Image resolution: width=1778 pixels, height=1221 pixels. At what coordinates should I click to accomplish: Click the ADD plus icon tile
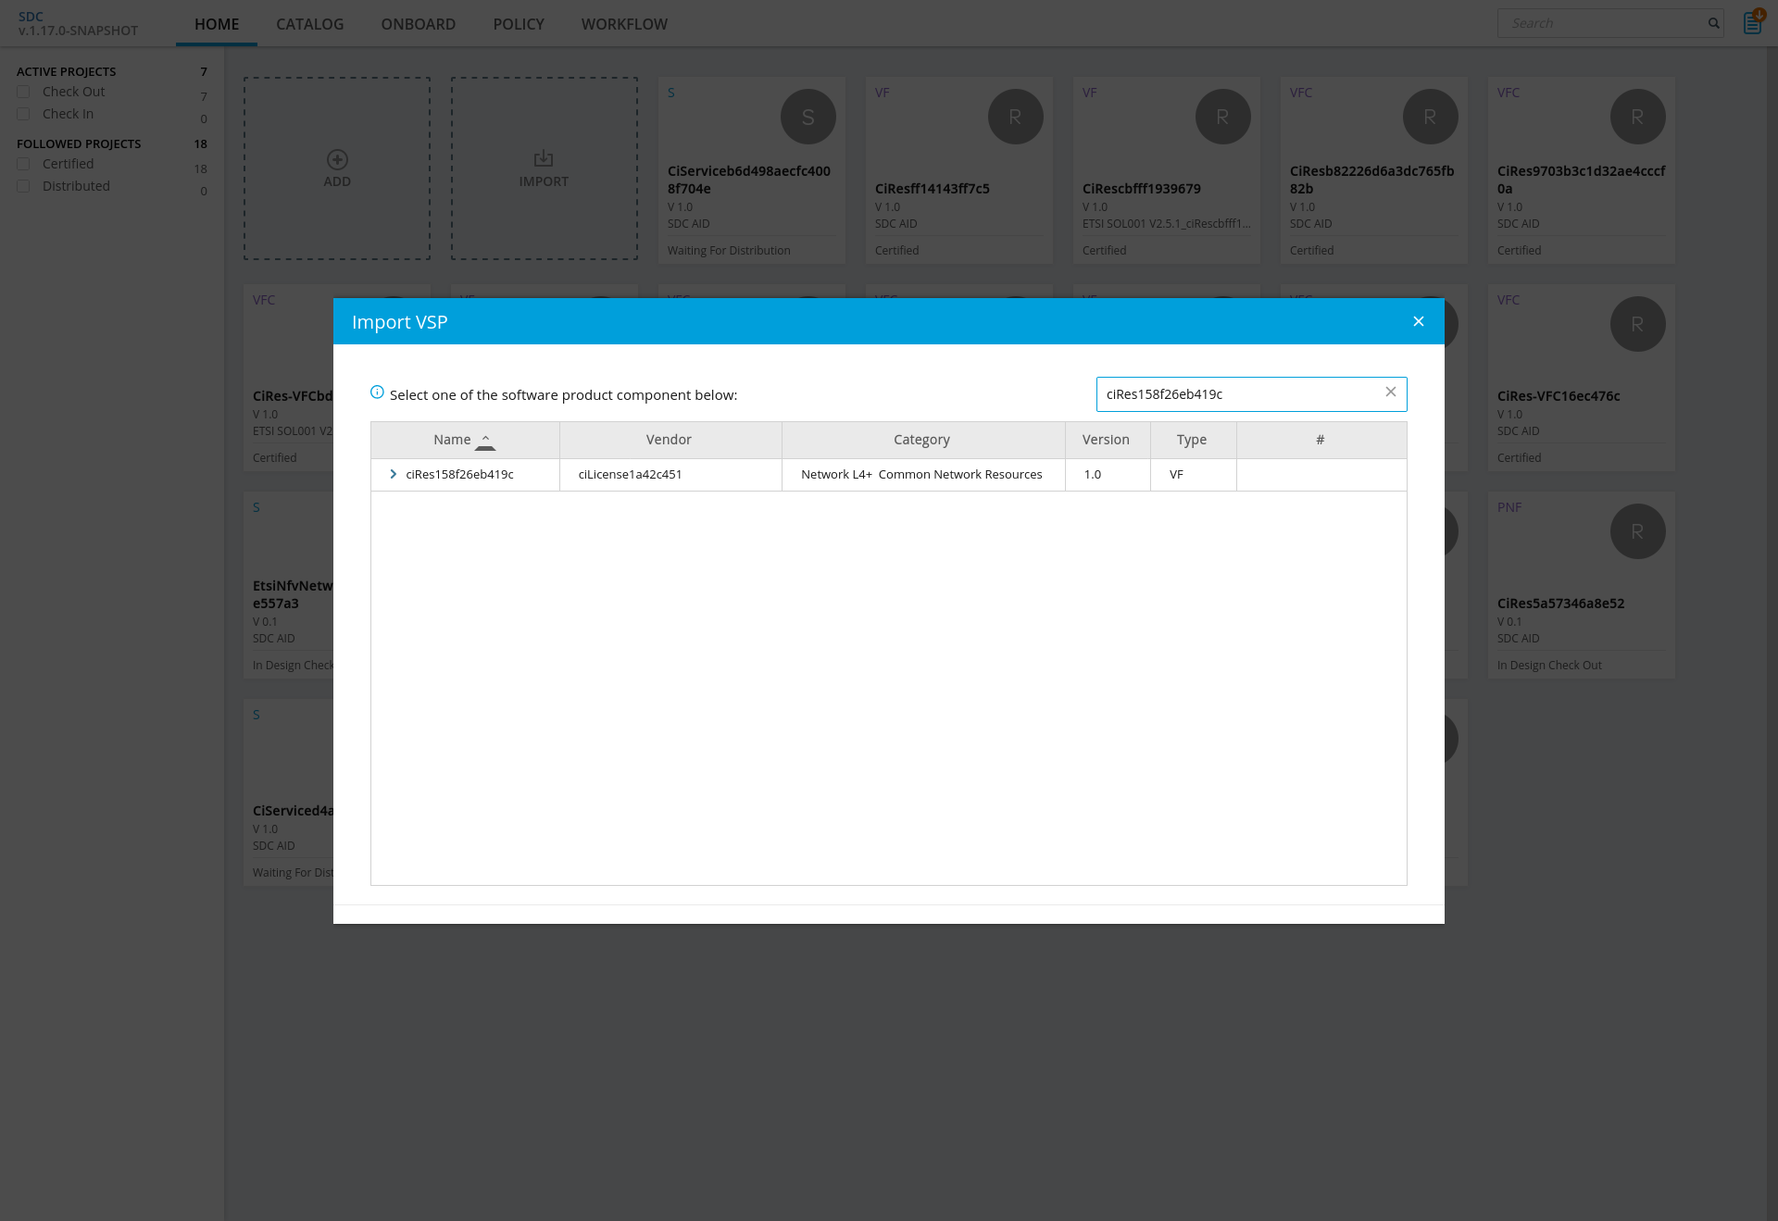coord(337,168)
